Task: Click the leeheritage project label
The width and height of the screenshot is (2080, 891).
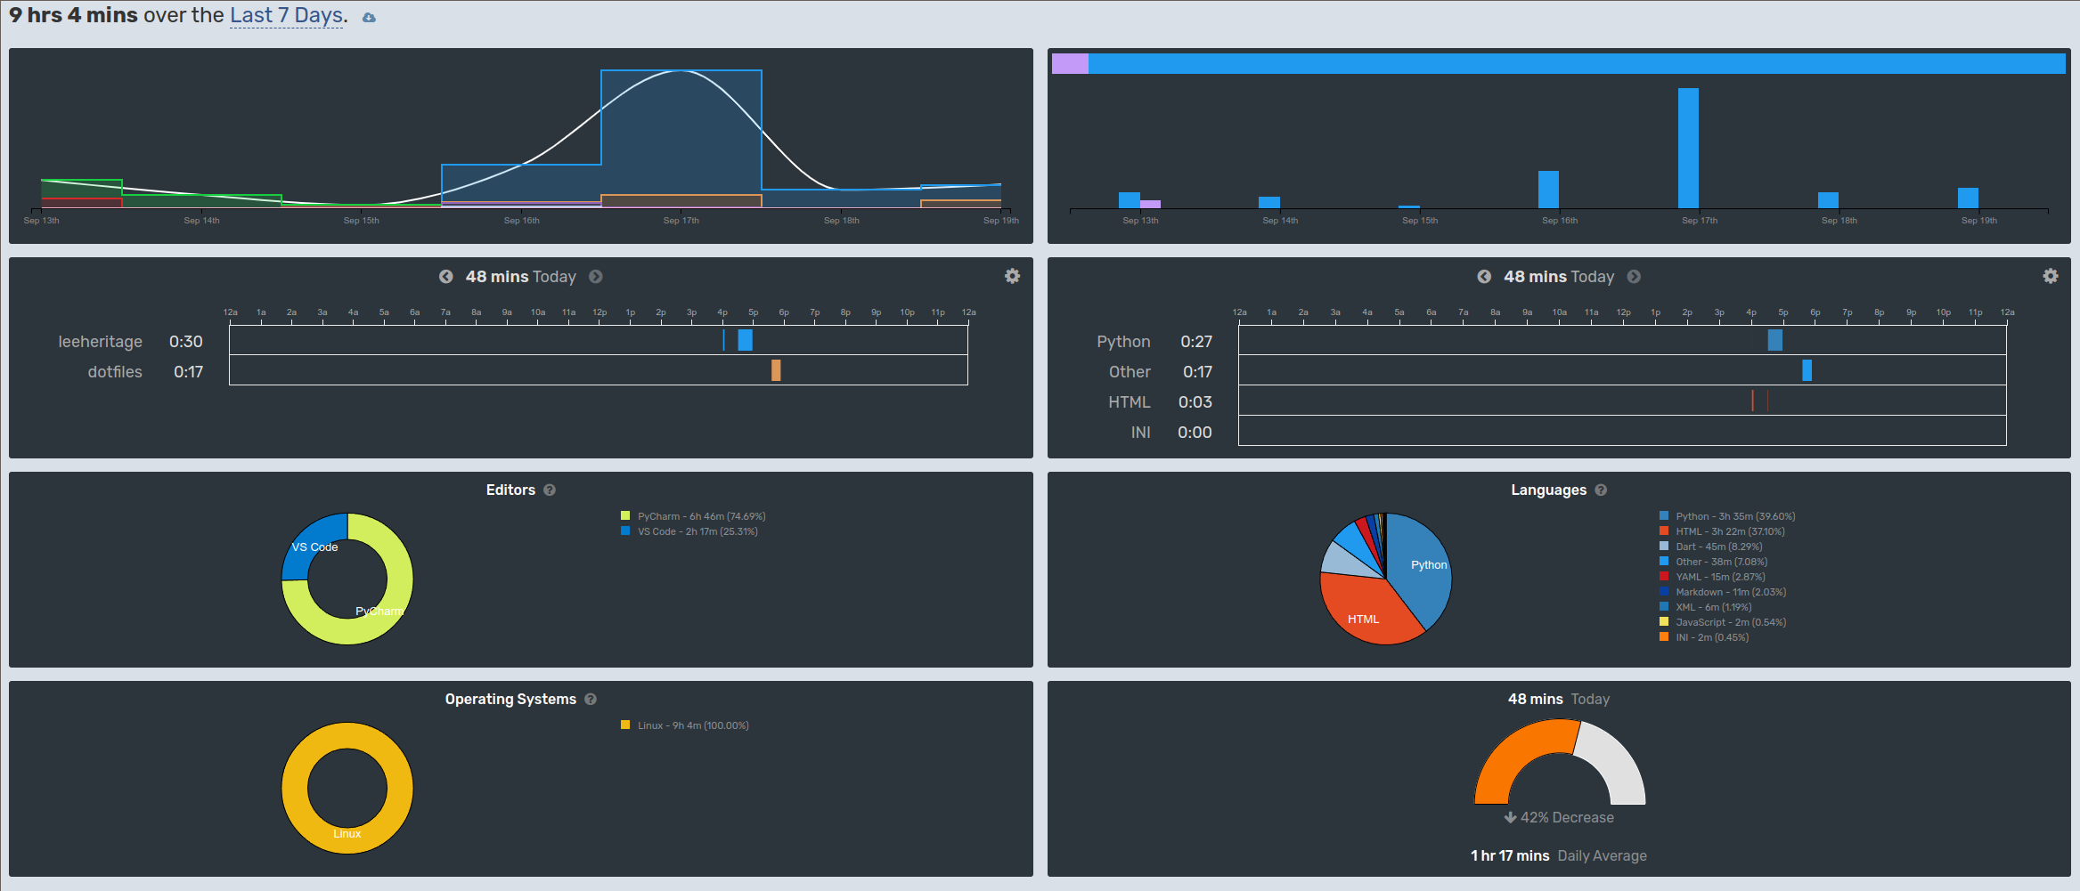Action: (100, 342)
